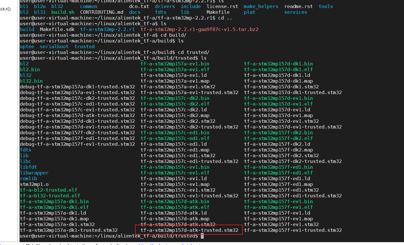
Task: Select the tf-a-stm32mp157d-atk.elf entry
Action: point(175,207)
